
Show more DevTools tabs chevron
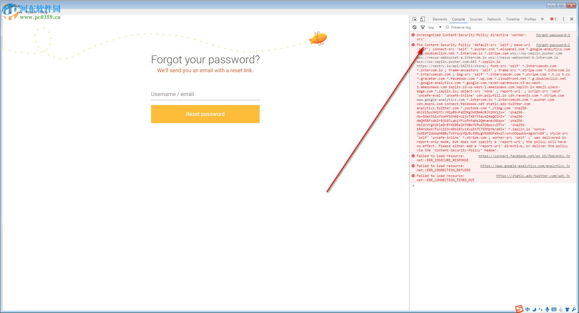tap(542, 19)
